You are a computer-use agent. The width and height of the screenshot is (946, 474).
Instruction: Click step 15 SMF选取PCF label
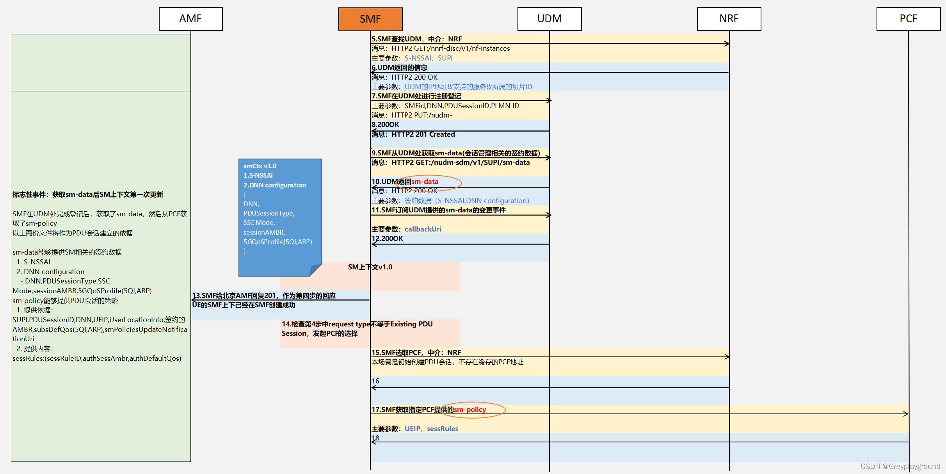point(416,353)
